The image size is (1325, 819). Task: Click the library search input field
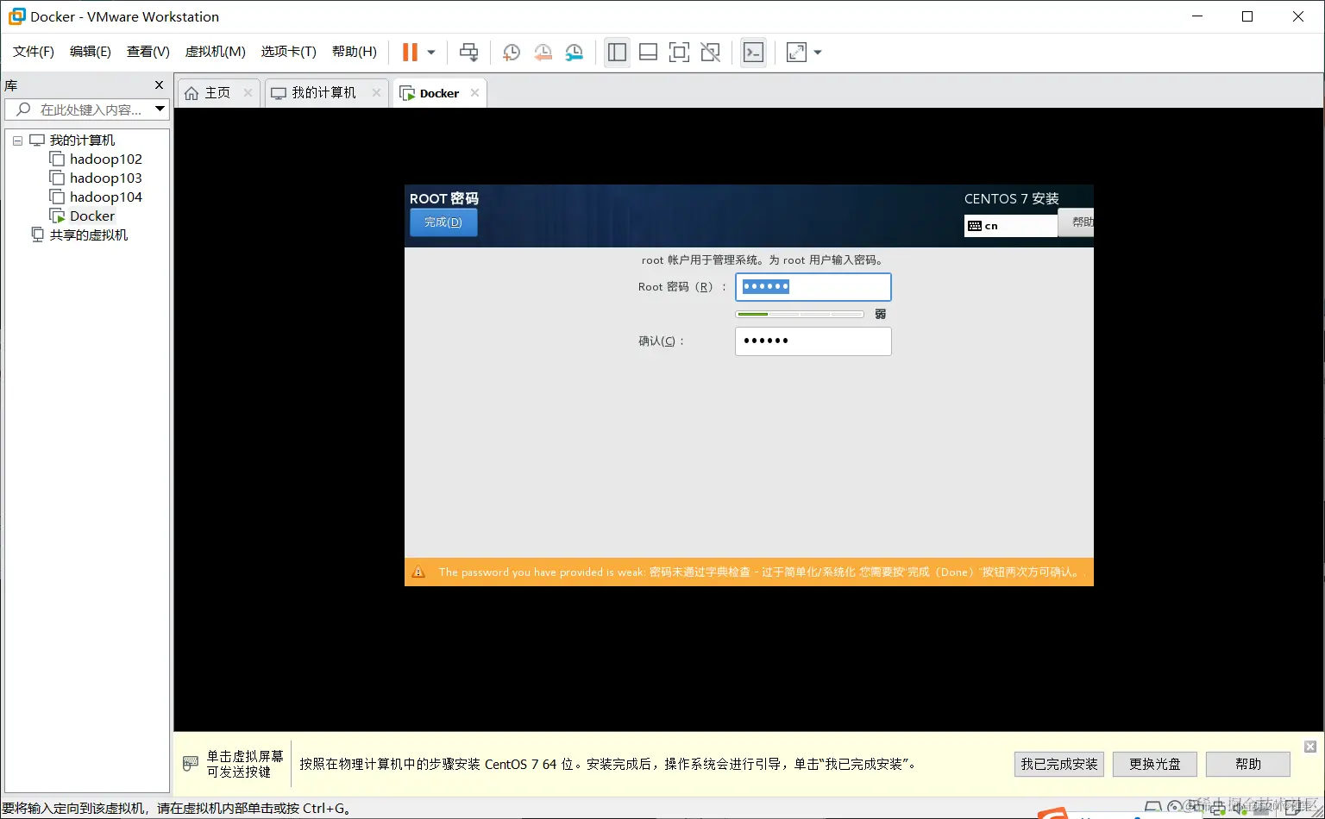[79, 109]
